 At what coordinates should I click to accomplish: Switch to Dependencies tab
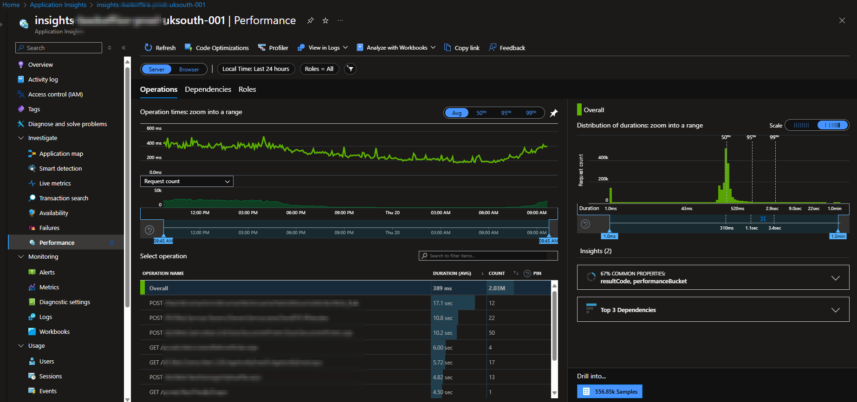tap(208, 89)
